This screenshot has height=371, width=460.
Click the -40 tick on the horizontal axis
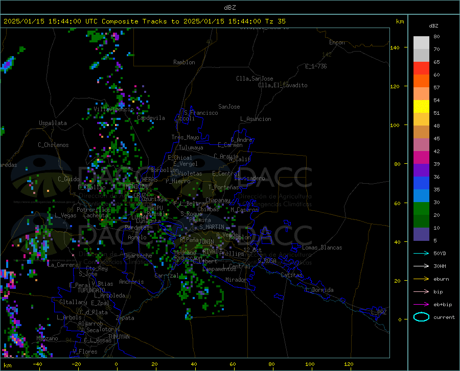coord(37,364)
